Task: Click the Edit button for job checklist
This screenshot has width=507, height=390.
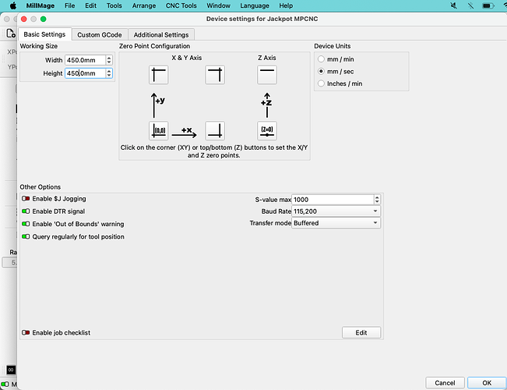Action: [361, 332]
